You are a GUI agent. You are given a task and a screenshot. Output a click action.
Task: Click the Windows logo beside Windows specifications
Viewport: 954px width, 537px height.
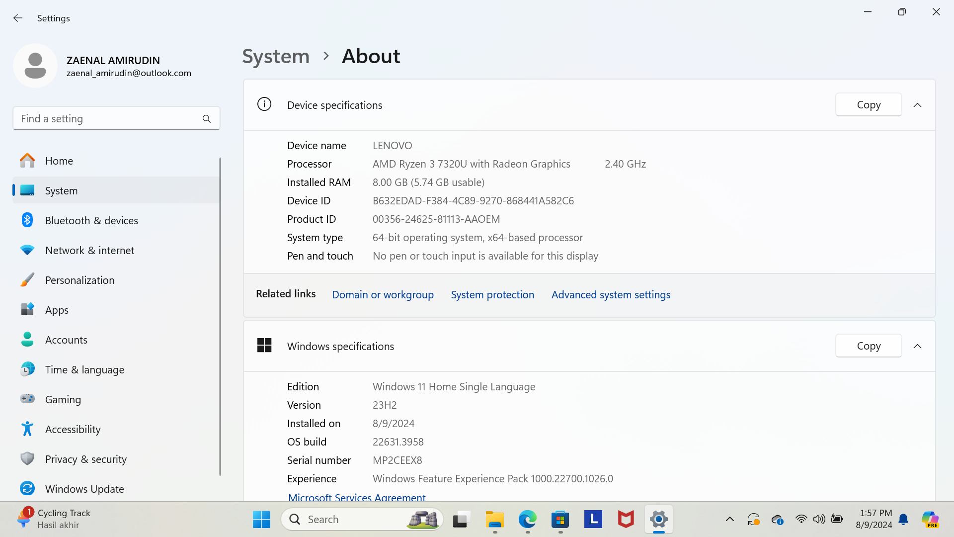(x=264, y=346)
